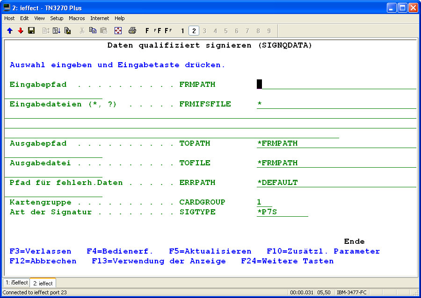The width and height of the screenshot is (421, 298).
Task: Switch to the 1: i5effect session tab
Action: [16, 283]
